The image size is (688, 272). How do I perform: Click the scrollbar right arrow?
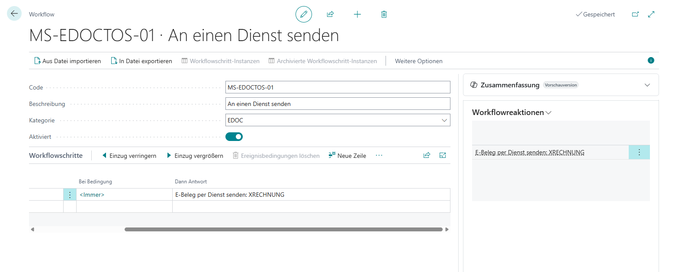click(447, 229)
